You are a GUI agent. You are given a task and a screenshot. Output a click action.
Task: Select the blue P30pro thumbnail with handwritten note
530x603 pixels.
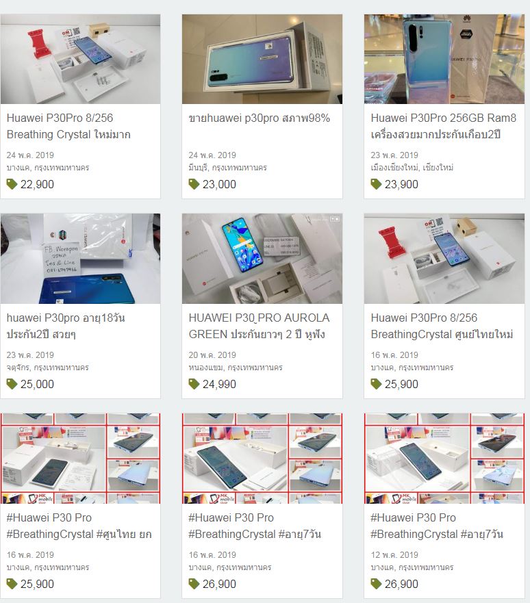point(80,259)
